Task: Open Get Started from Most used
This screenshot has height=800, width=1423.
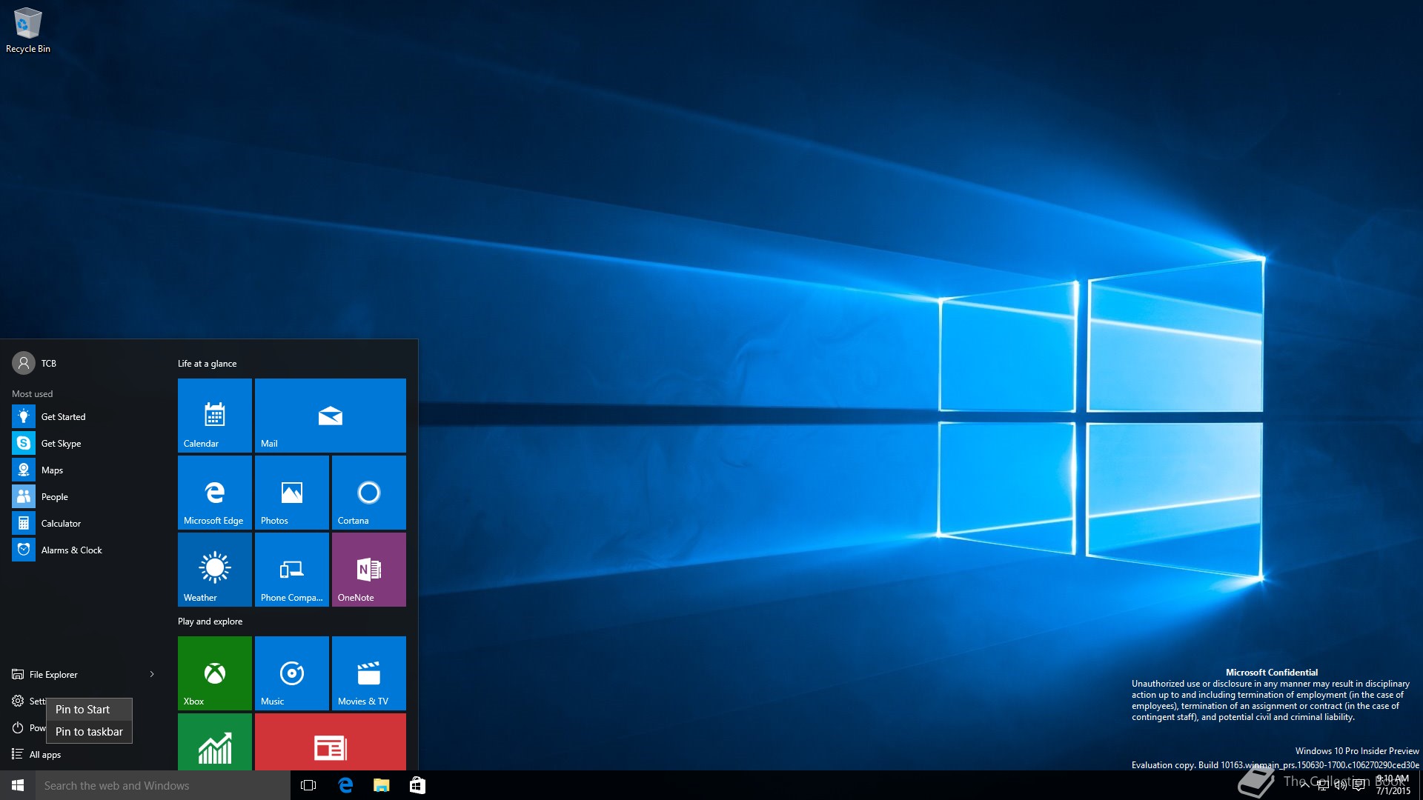Action: pos(86,416)
